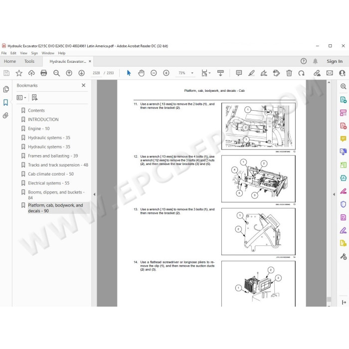Send file by email icon
The height and width of the screenshot is (349, 349).
[x=330, y=73]
